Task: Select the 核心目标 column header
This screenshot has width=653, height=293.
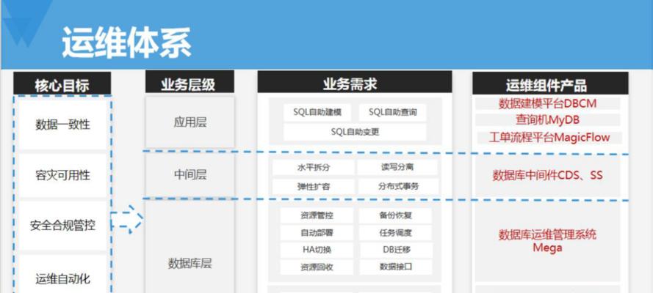Action: [62, 84]
